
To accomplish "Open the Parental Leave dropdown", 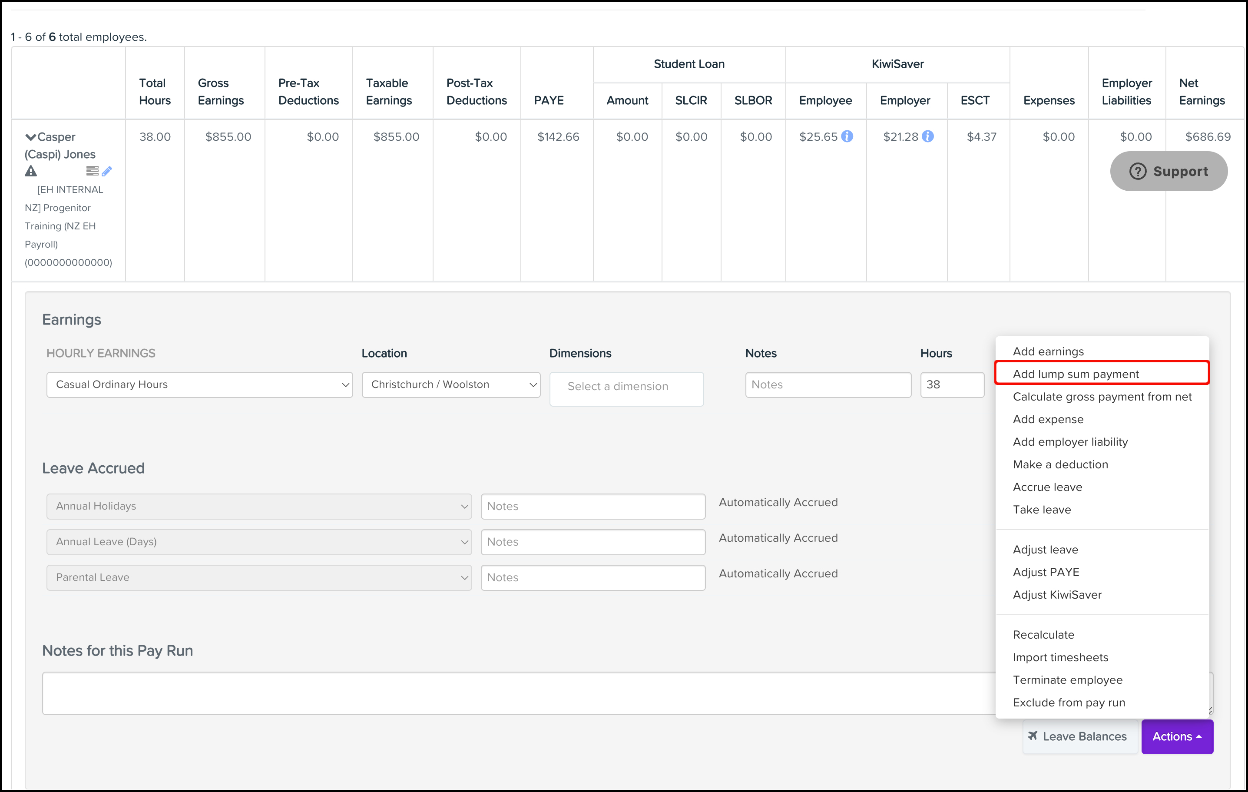I will [x=259, y=577].
